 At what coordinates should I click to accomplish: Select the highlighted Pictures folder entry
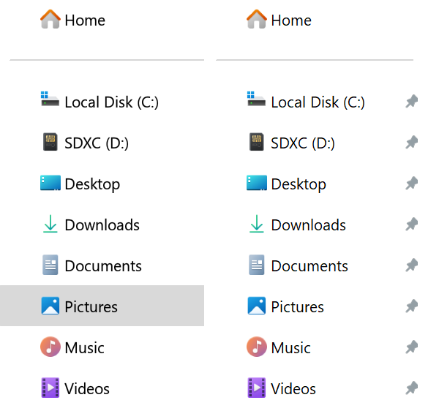[91, 306]
